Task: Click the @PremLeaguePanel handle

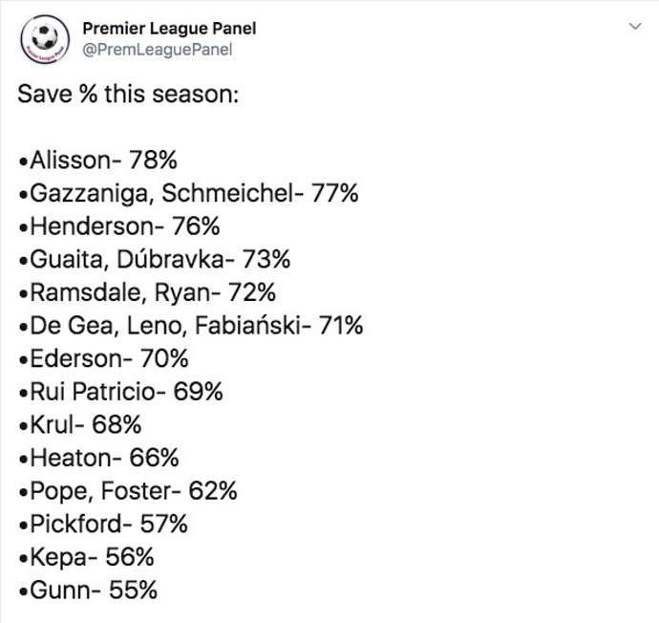Action: click(x=158, y=50)
